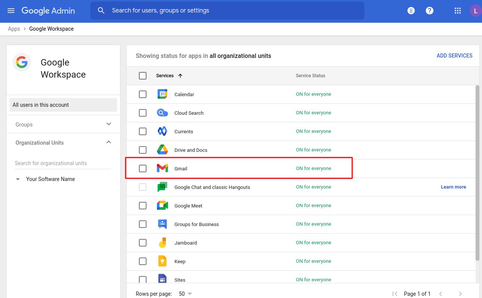Click Currents' ON for everyone status

[x=313, y=131]
